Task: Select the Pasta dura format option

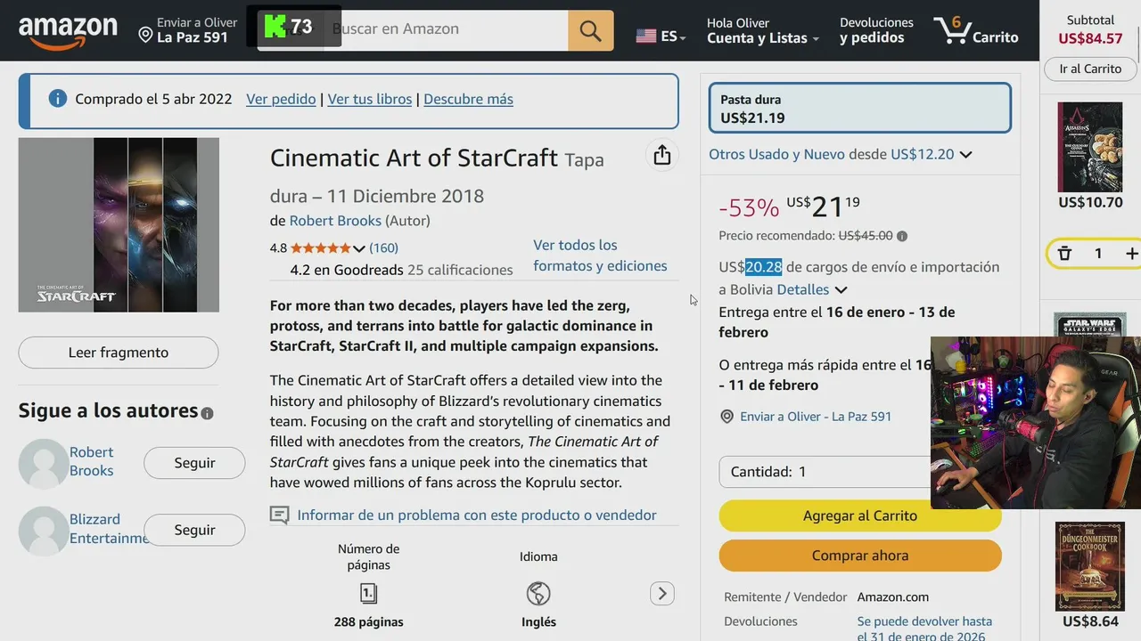Action: 859,109
